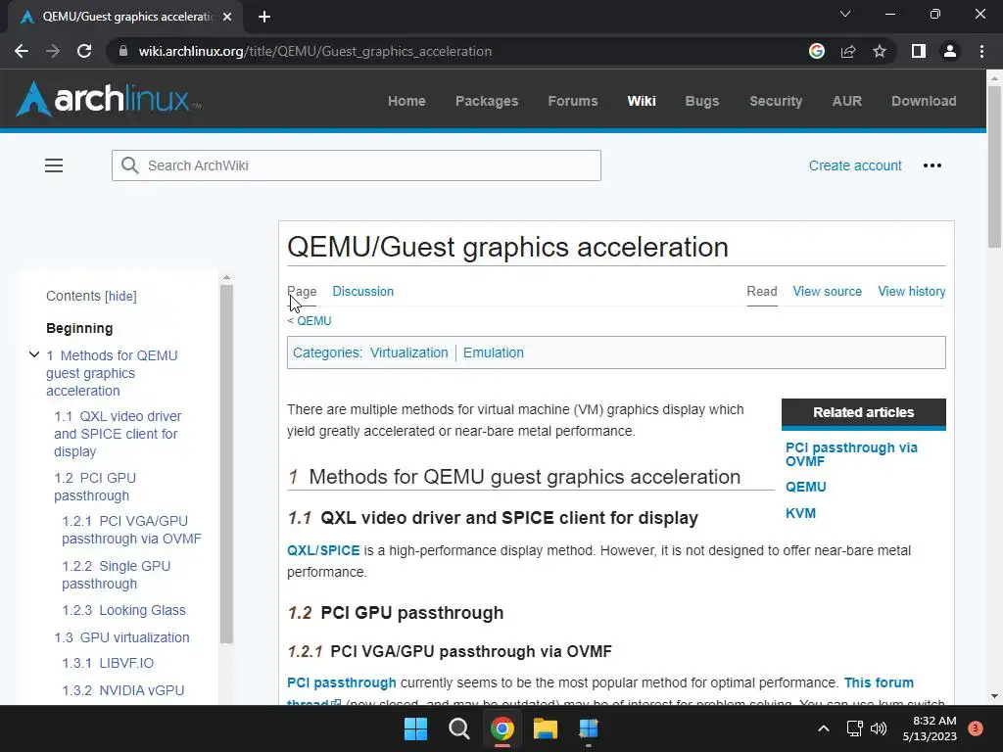Open related article KVM
This screenshot has width=1003, height=752.
800,513
